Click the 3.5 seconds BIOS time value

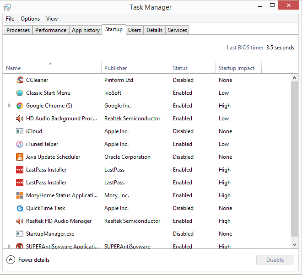(280, 48)
